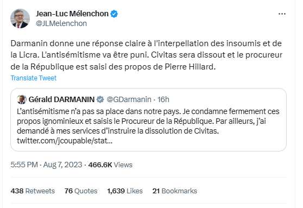
Task: Open the quoted Darmanin tweet text
Action: click(148, 122)
